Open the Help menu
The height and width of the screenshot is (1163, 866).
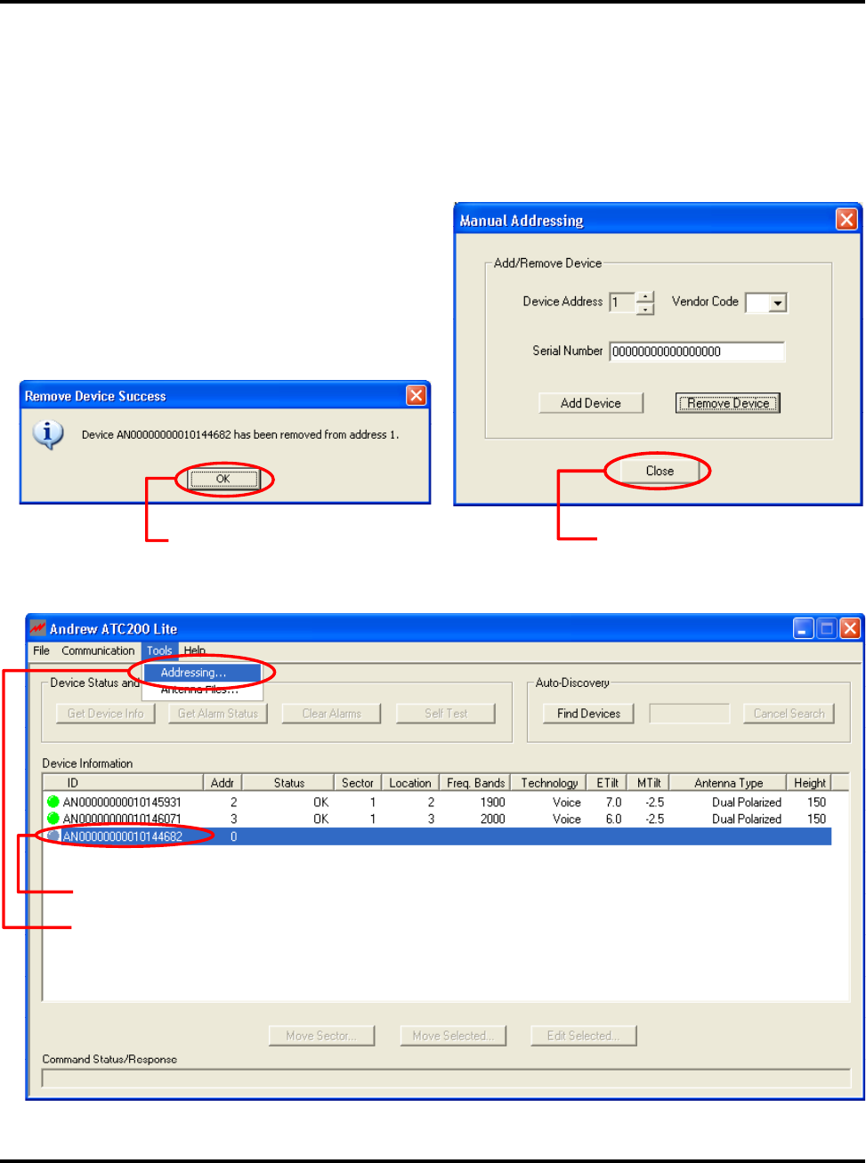(x=195, y=650)
